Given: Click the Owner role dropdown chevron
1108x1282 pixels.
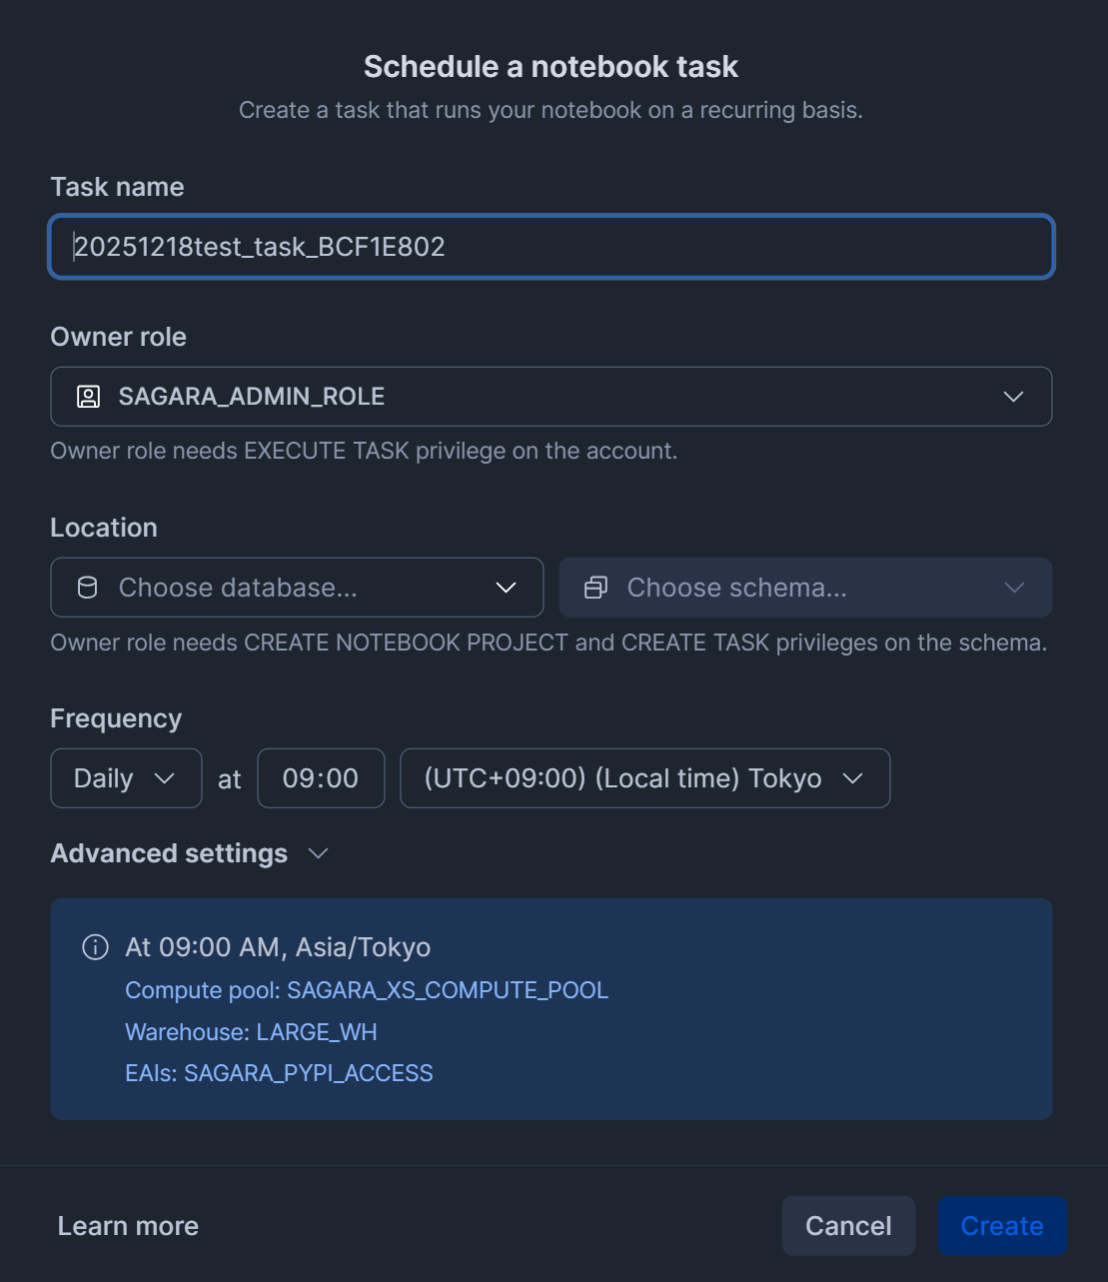Looking at the screenshot, I should [x=1013, y=397].
